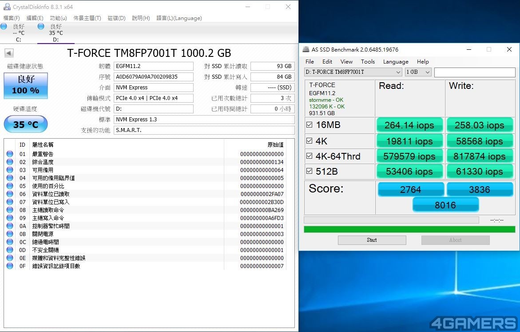This screenshot has width=520, height=332.
Task: Click the PCIe 4.0 x4 transfer mode field
Action: point(154,98)
